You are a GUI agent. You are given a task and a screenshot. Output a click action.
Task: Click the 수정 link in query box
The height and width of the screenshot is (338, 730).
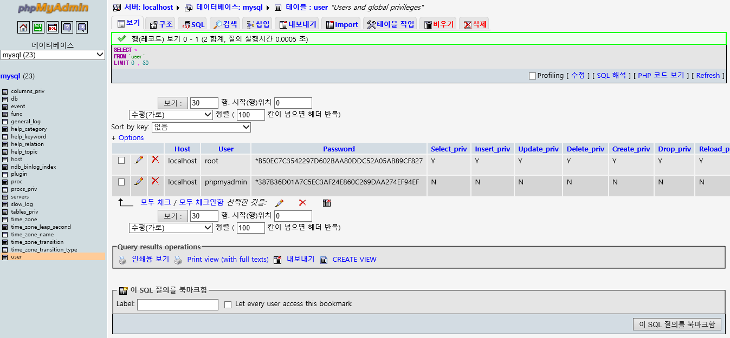[578, 76]
